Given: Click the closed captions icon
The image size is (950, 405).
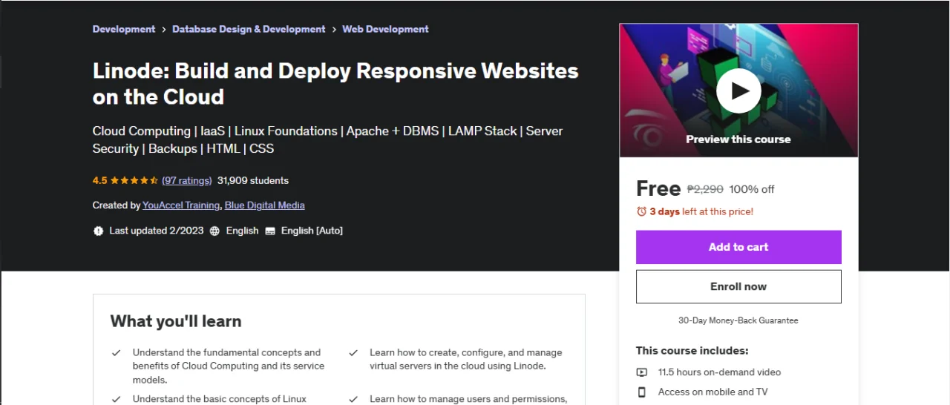Looking at the screenshot, I should [270, 231].
